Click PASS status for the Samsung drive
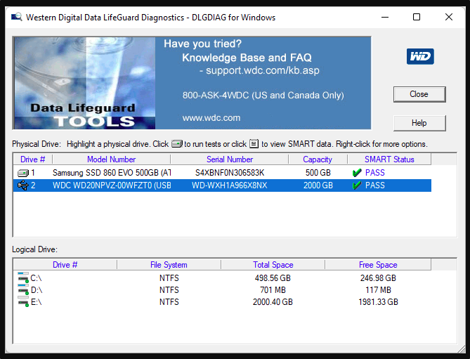The width and height of the screenshot is (470, 359). click(x=375, y=173)
